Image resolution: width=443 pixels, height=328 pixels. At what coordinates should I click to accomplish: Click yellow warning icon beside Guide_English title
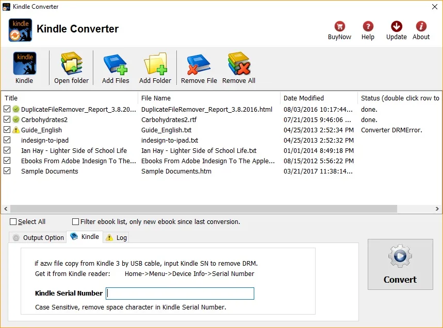16,130
